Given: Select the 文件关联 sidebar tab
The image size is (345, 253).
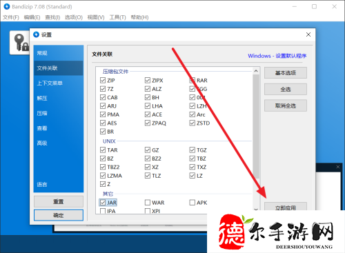Looking at the screenshot, I should 59,68.
